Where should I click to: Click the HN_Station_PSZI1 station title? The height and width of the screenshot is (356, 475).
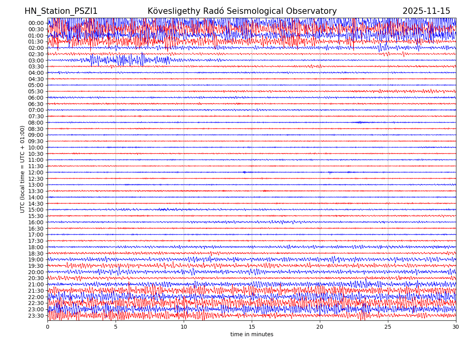coord(61,11)
